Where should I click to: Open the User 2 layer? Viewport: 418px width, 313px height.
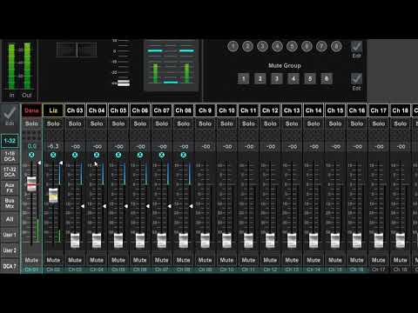(x=10, y=250)
